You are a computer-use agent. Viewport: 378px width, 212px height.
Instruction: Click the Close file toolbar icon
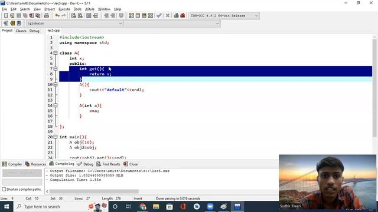tap(31, 16)
